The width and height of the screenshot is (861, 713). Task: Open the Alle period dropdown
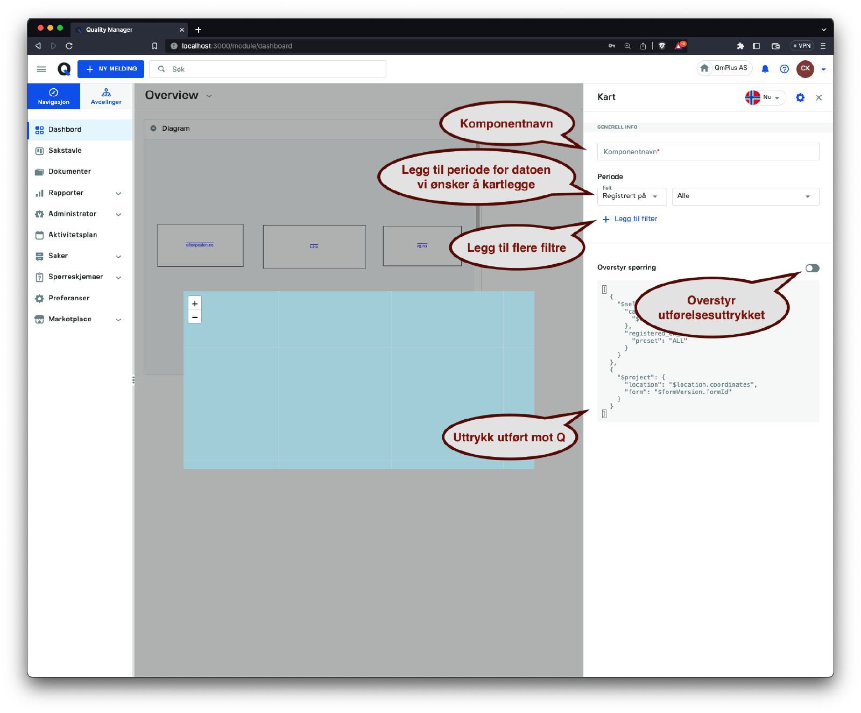[x=745, y=196]
